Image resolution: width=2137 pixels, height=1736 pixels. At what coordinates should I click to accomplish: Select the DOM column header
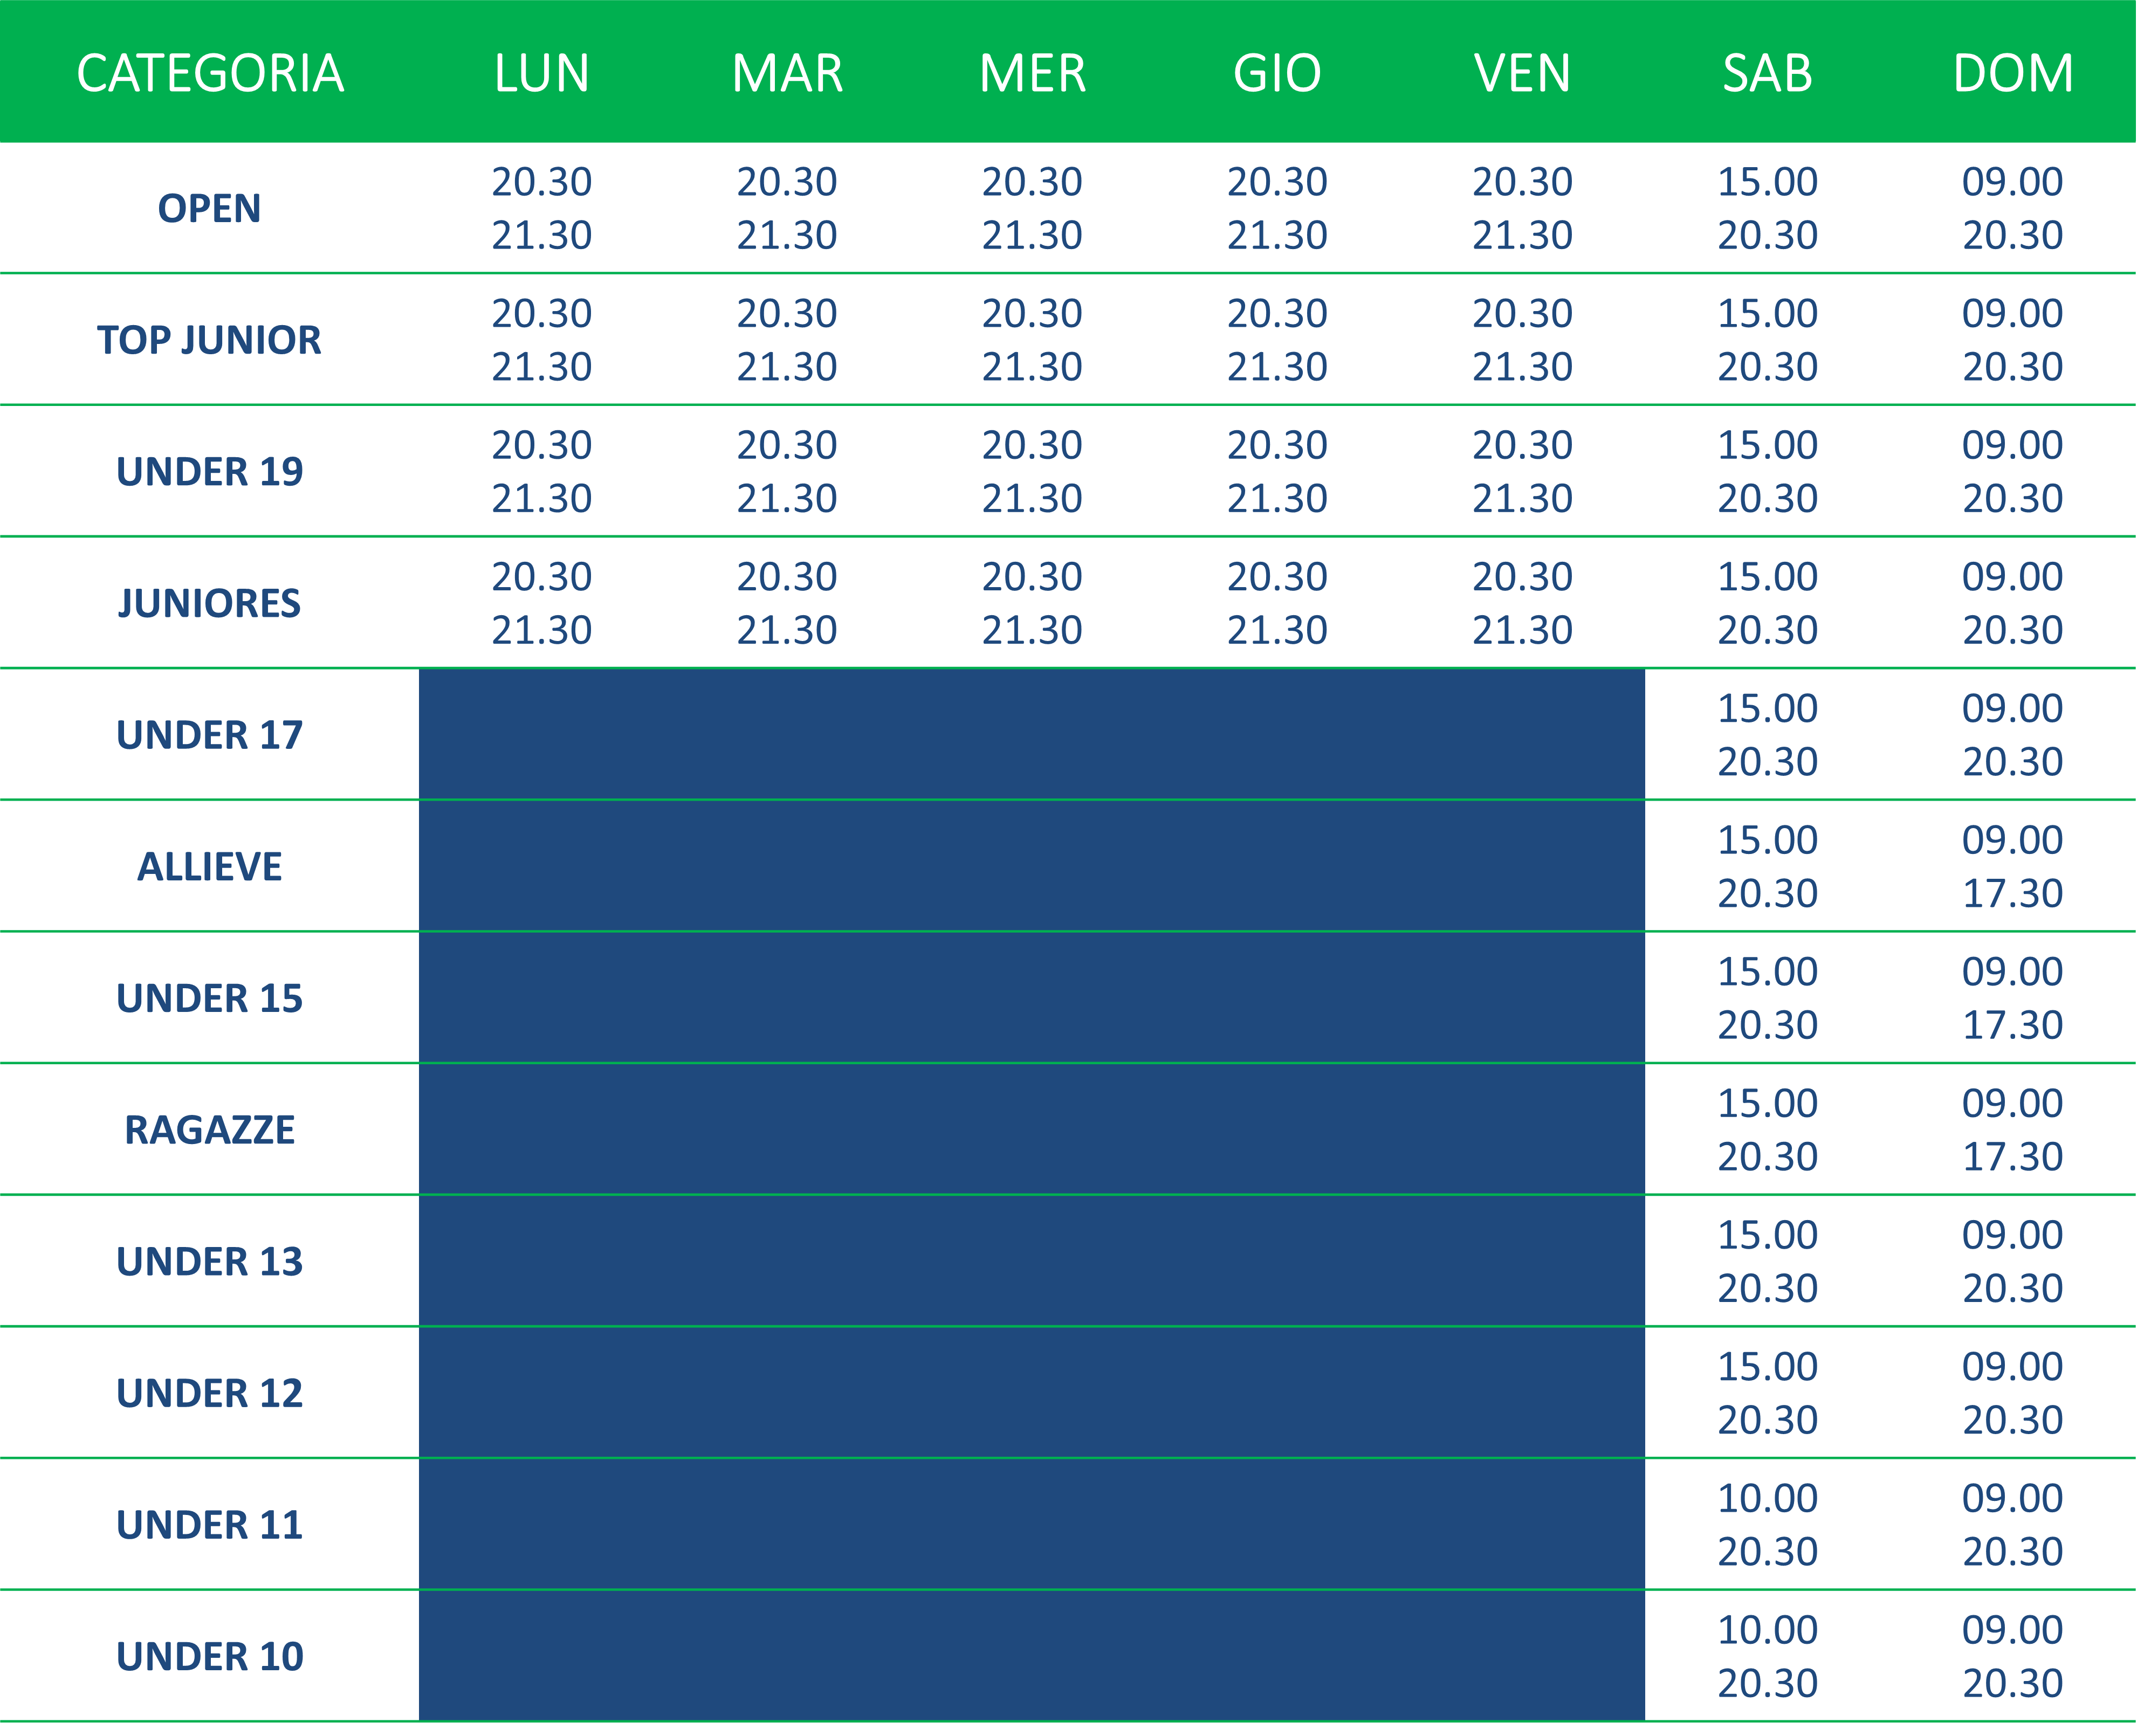coord(2012,73)
